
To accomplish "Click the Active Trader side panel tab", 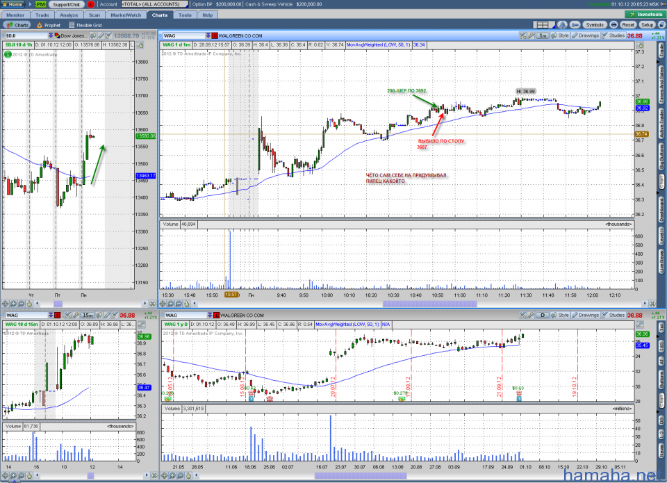I will pos(661,123).
